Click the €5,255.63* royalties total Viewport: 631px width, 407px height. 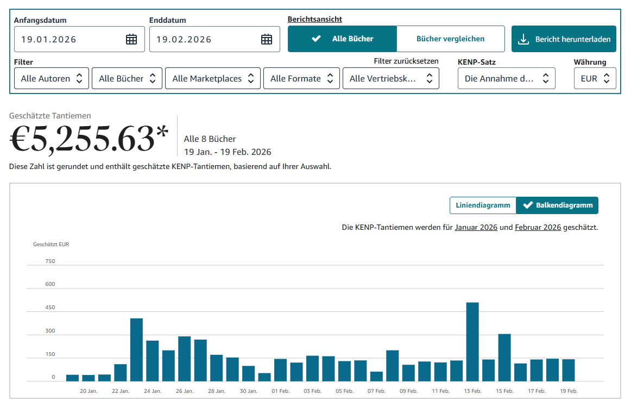[89, 139]
